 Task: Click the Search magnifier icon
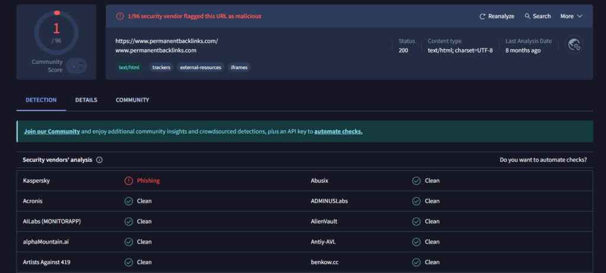click(527, 17)
